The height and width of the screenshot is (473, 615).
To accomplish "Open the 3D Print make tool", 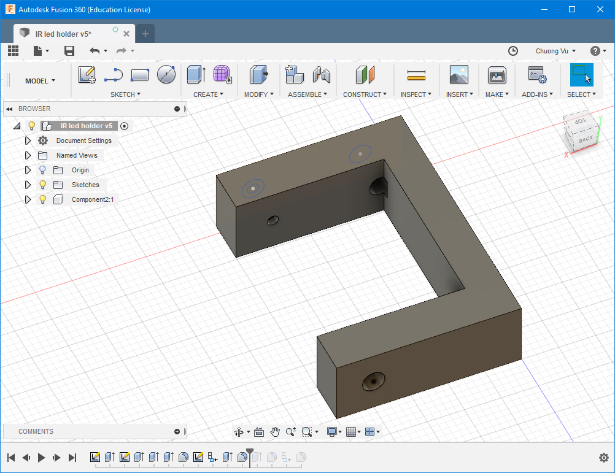I will (497, 74).
